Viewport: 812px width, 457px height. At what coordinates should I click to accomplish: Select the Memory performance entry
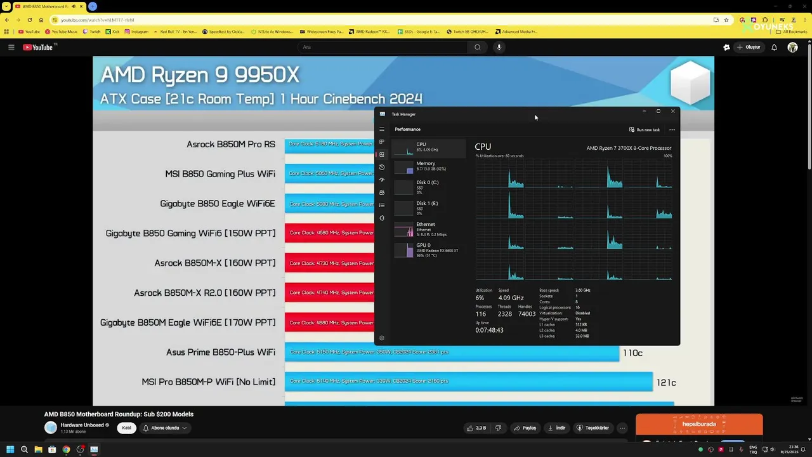pyautogui.click(x=429, y=166)
